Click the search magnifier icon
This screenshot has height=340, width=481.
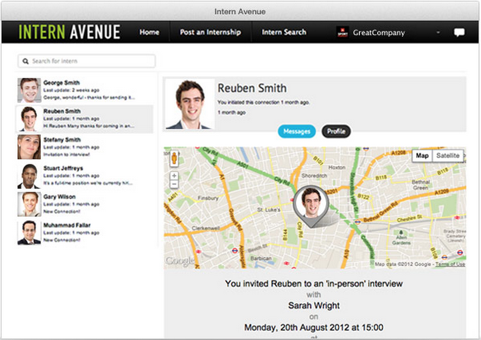26,61
